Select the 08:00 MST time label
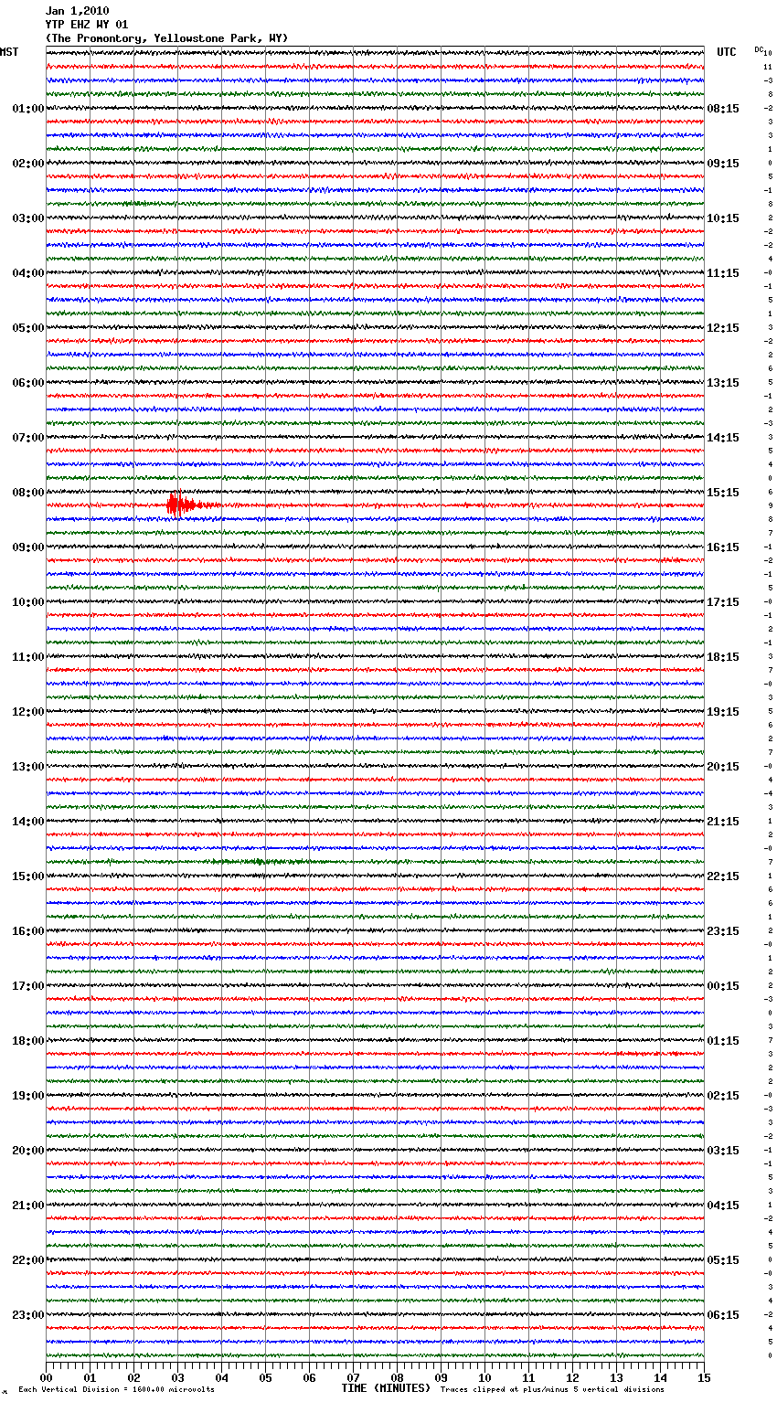Screen dimensions: 777x1402 [x=28, y=493]
